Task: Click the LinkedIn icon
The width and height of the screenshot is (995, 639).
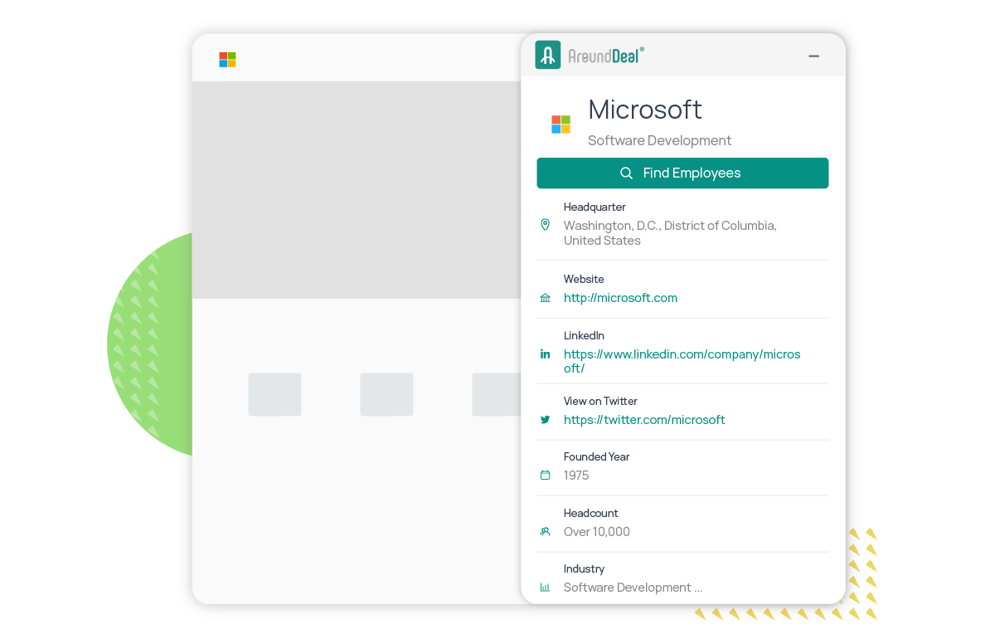Action: [545, 354]
